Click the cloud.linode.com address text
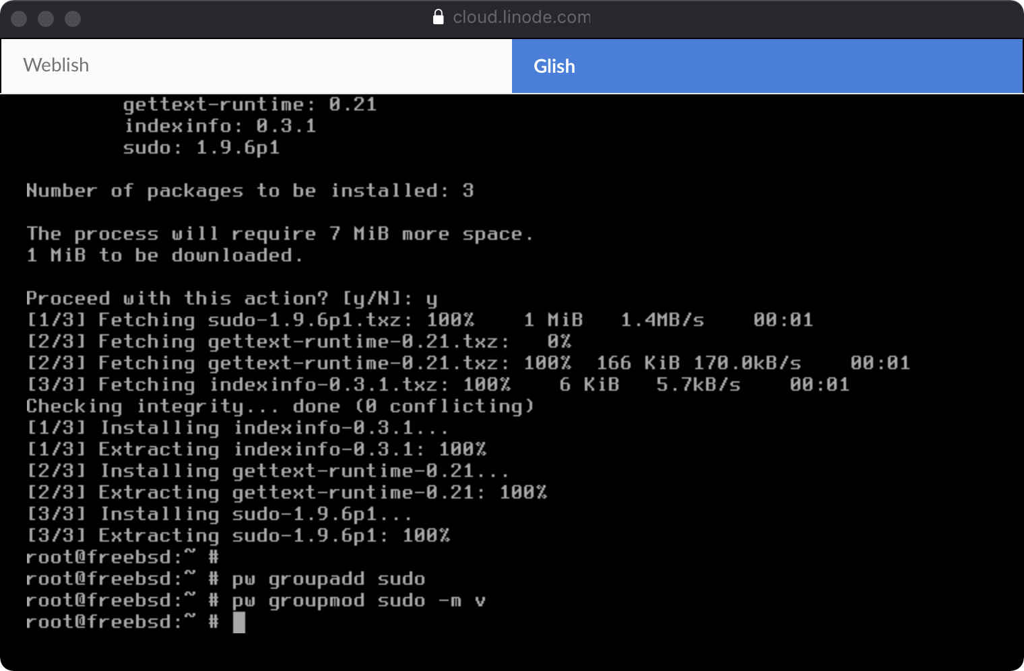The image size is (1024, 671). (521, 17)
